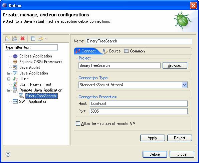Click the Close button

click(x=182, y=154)
